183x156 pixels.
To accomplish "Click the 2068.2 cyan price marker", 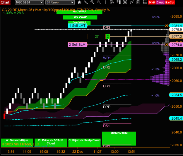I will click(x=176, y=60).
